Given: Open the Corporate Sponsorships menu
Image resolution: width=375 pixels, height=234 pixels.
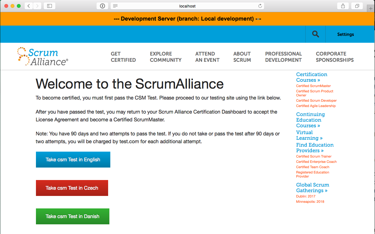Looking at the screenshot, I should click(x=335, y=57).
